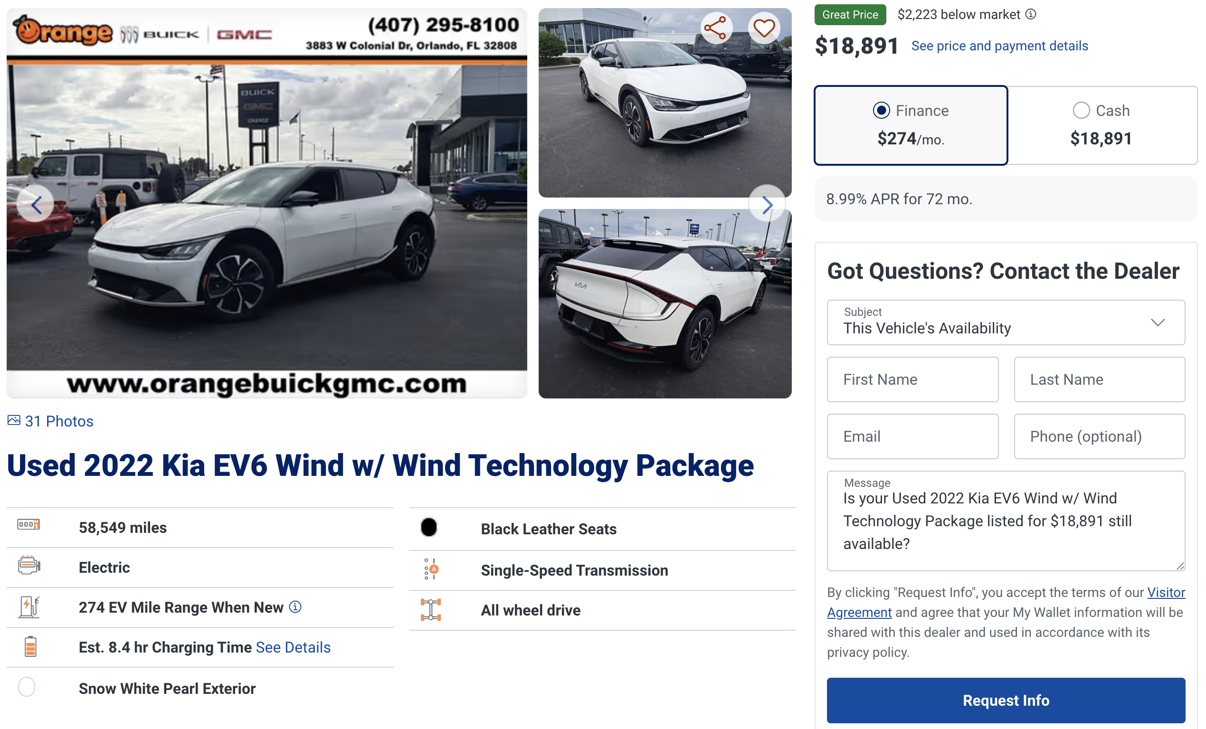This screenshot has height=729, width=1206.
Task: Click the odometer mileage icon
Action: point(28,524)
